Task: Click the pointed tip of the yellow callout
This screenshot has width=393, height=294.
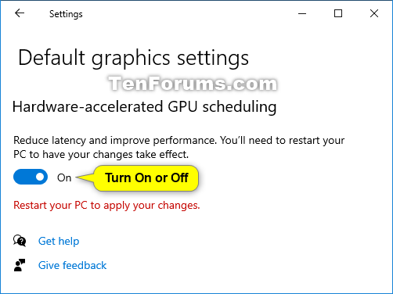Action: pyautogui.click(x=78, y=177)
